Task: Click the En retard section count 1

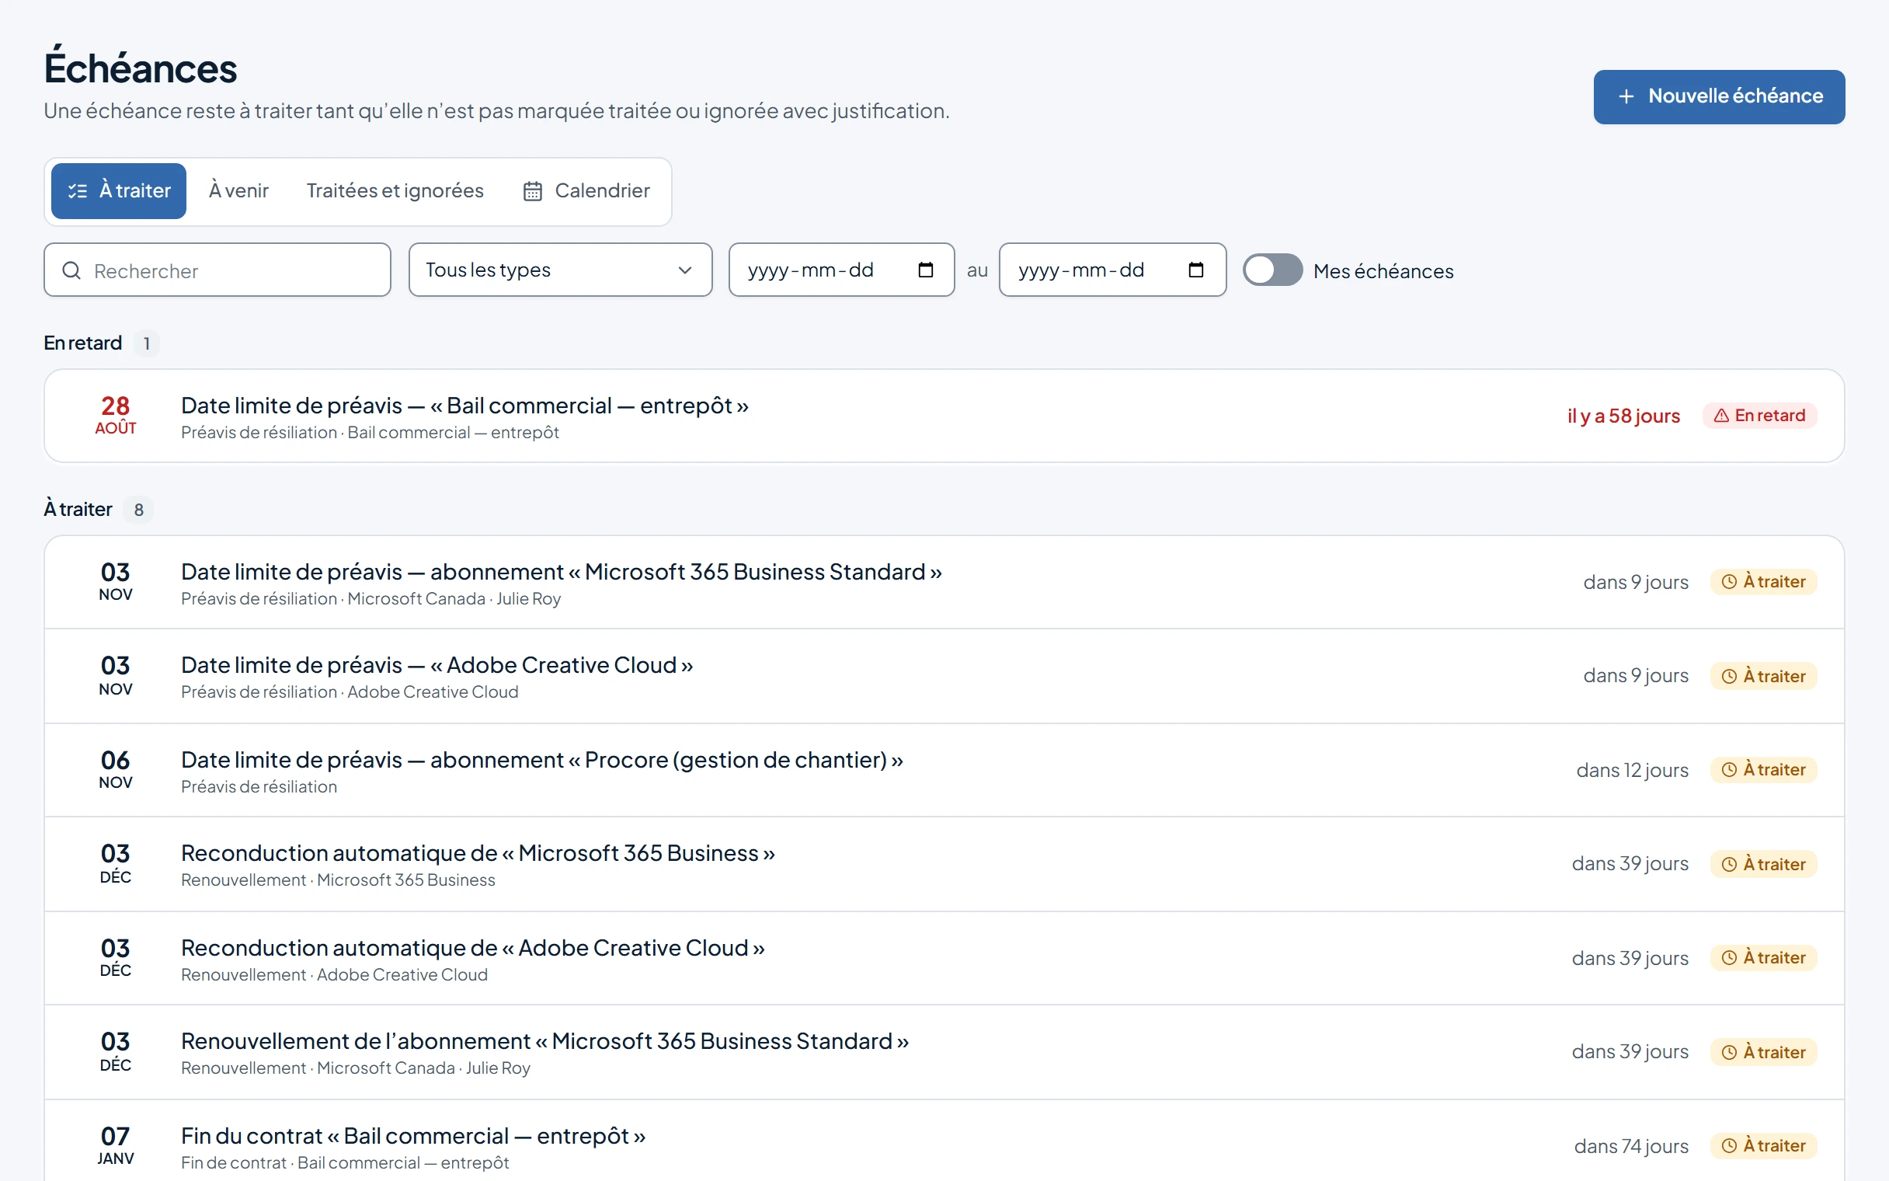Action: [146, 343]
